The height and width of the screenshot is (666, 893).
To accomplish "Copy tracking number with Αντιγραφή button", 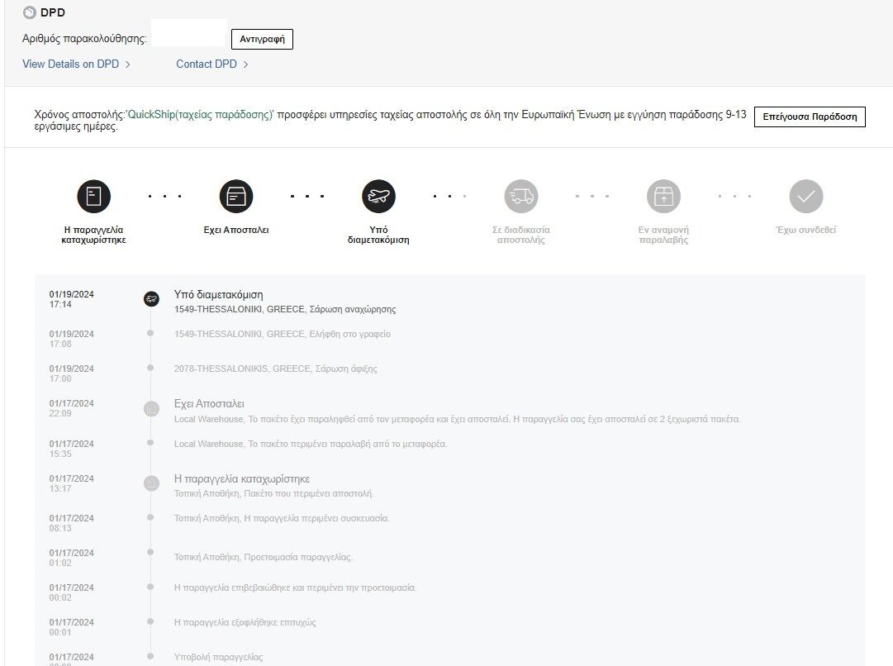I will point(262,40).
